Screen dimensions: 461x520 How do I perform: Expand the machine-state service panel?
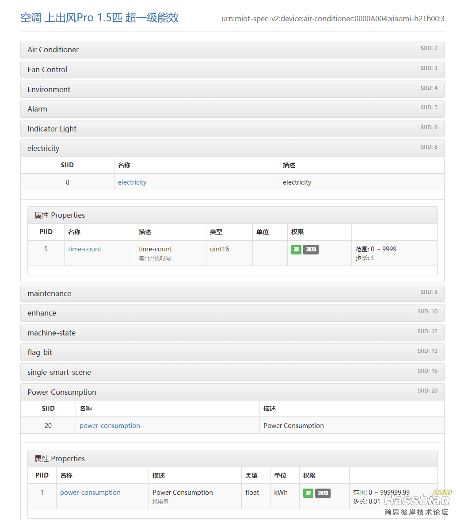[x=232, y=333]
